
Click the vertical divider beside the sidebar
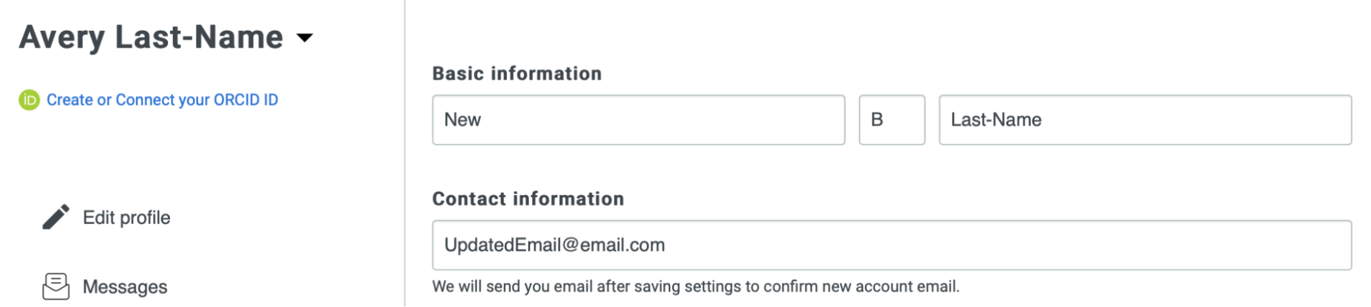(405, 153)
